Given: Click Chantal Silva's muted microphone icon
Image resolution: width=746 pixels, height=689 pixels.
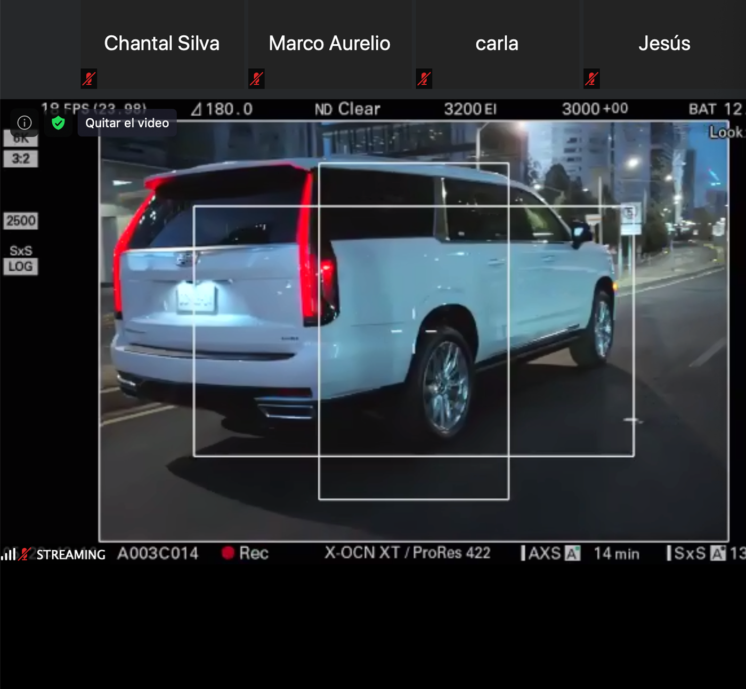Looking at the screenshot, I should pos(89,79).
